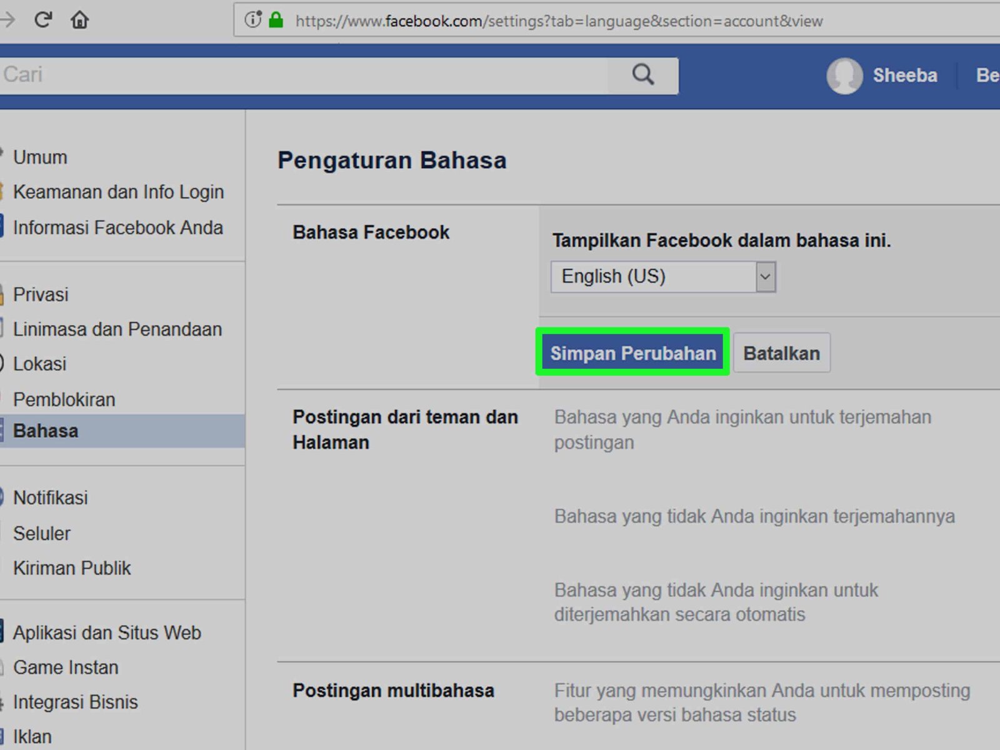This screenshot has width=1000, height=750.
Task: Select the Bahasa sidebar item
Action: (122, 431)
